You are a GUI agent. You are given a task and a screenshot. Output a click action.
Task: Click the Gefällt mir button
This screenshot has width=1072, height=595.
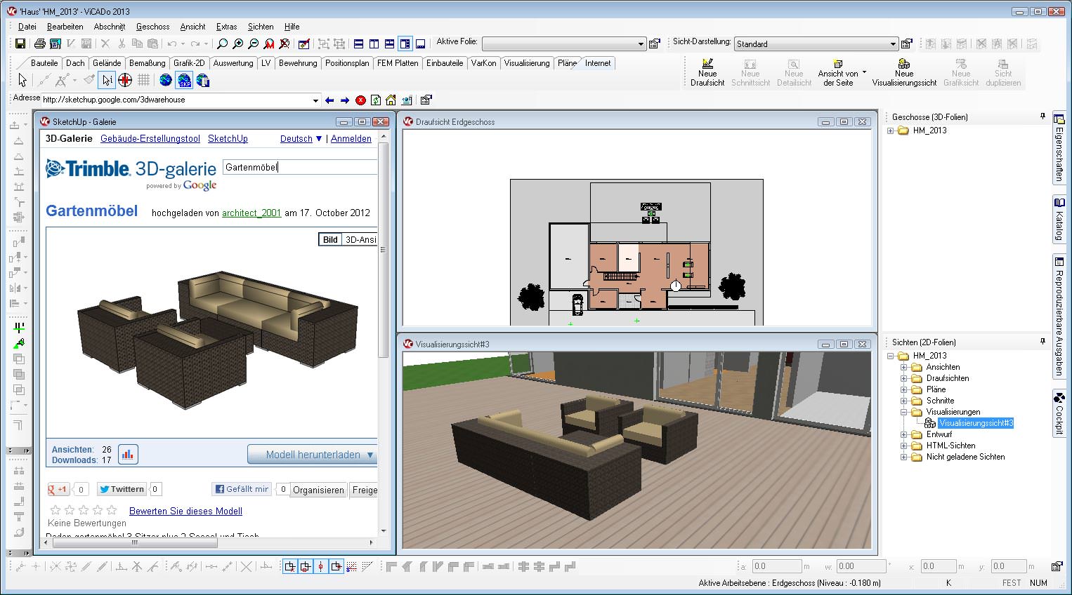(242, 489)
